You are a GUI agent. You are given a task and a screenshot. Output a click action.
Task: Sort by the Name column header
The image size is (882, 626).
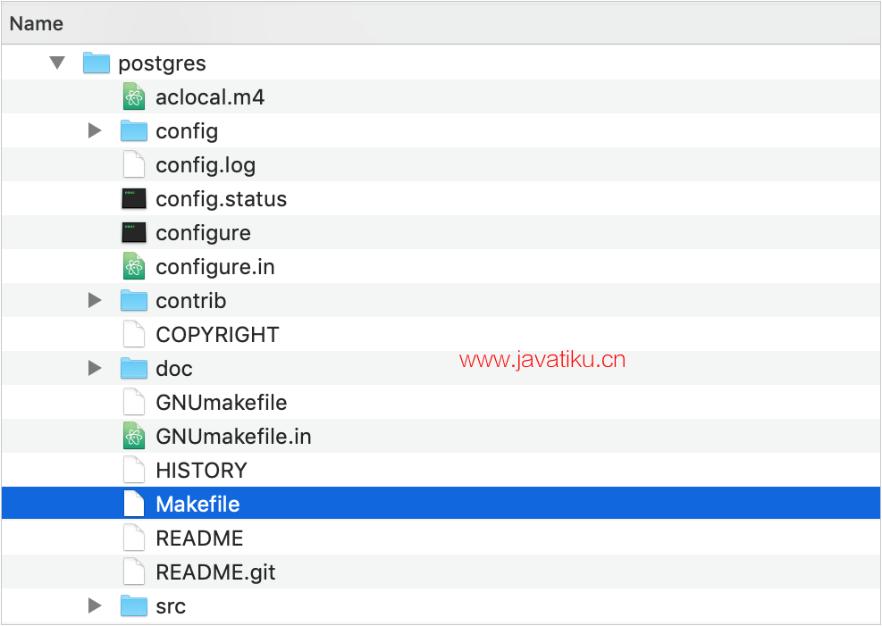click(441, 23)
